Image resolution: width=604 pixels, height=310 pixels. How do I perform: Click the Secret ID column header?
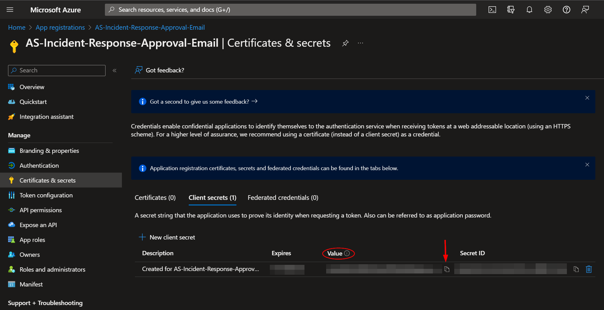(x=472, y=253)
